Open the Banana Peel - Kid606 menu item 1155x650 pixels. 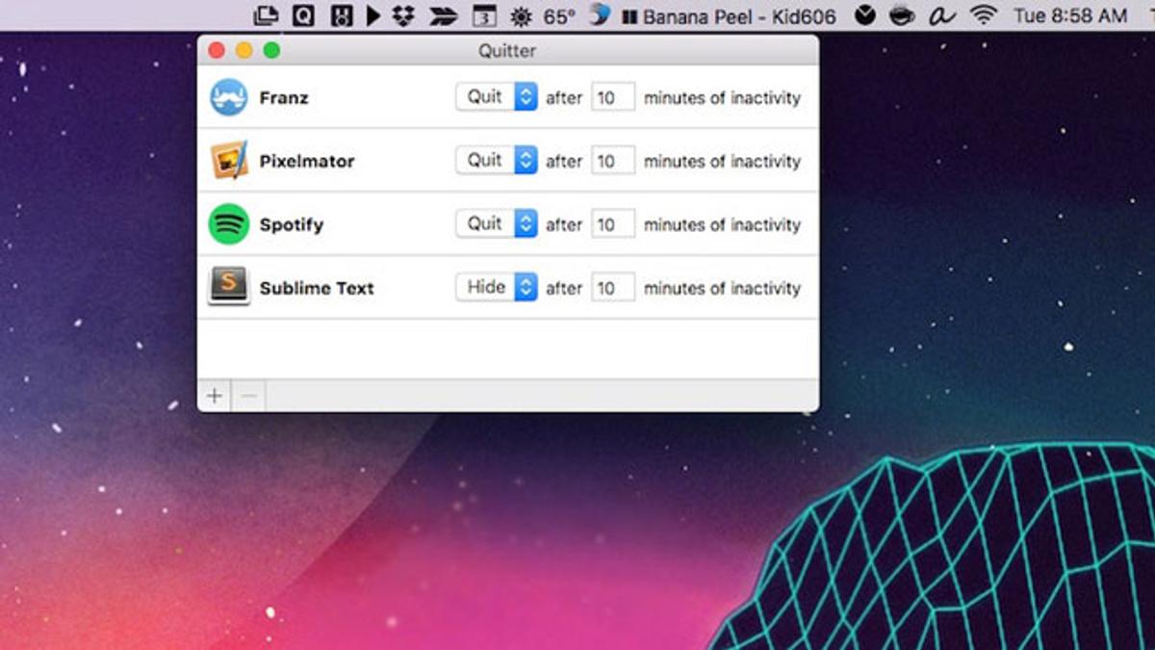tap(729, 16)
